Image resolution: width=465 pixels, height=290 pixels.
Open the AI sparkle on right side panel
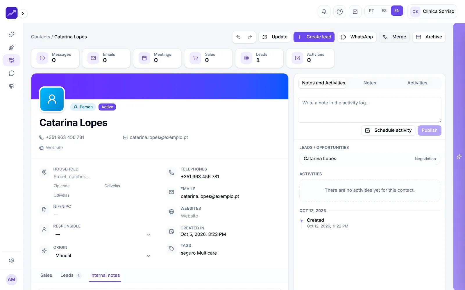pos(459,157)
